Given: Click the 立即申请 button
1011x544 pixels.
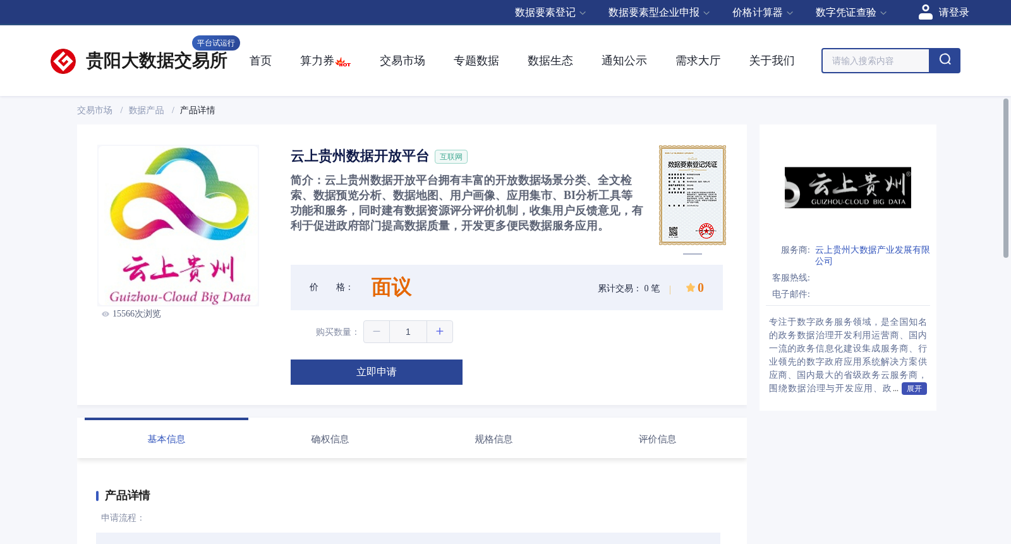Looking at the screenshot, I should coord(377,372).
